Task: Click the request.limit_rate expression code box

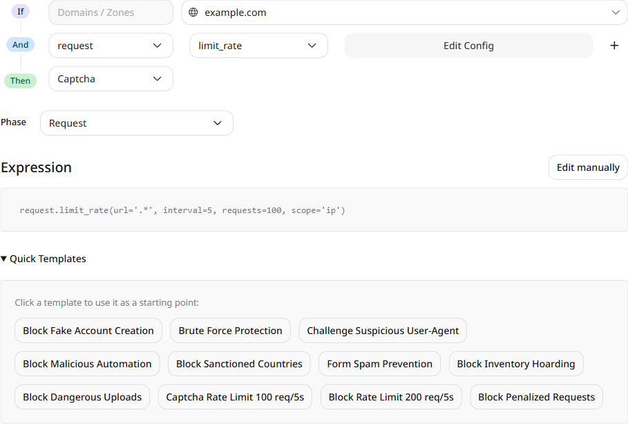Action: (314, 210)
